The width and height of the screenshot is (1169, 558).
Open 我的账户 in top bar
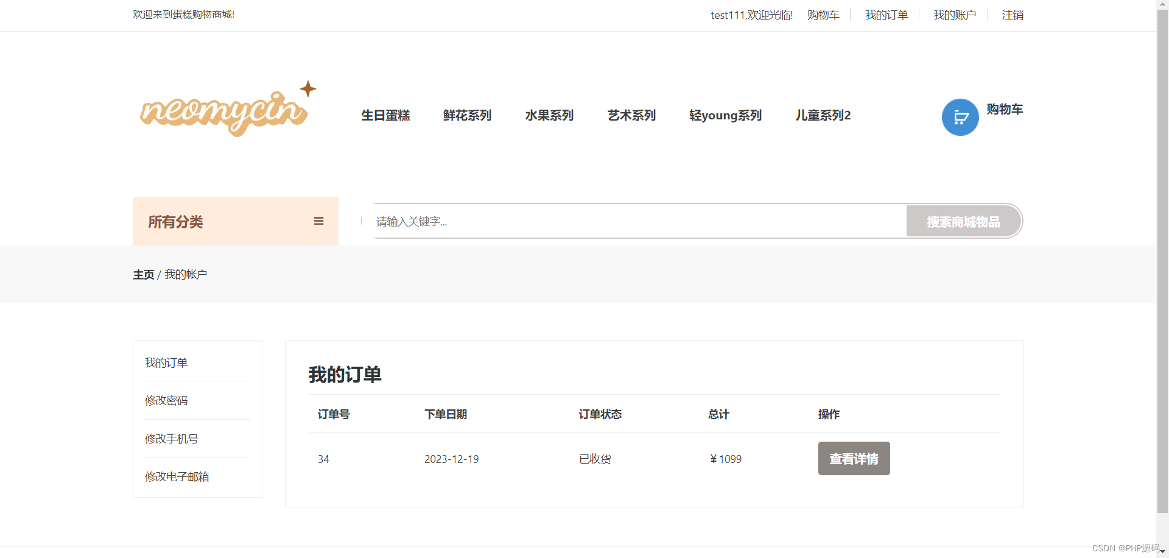click(955, 15)
